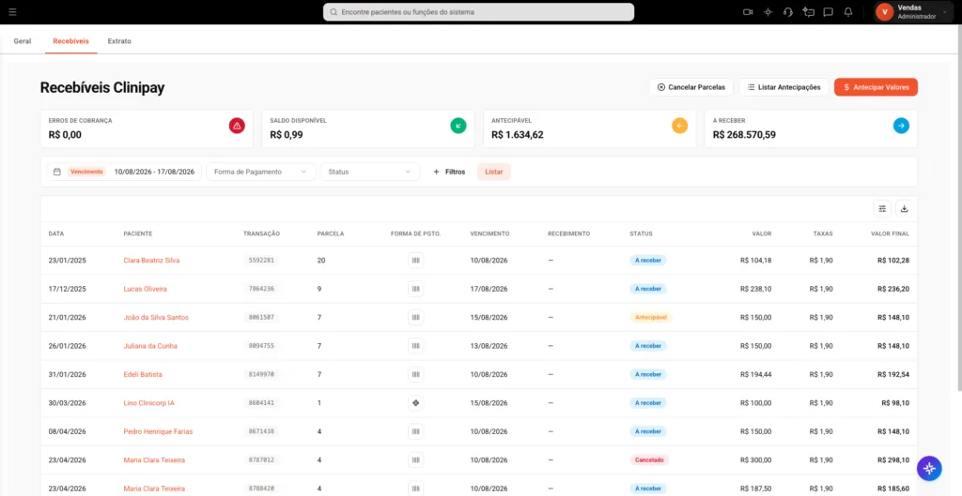Click transaction number 5592281
The image size is (962, 496).
point(261,261)
